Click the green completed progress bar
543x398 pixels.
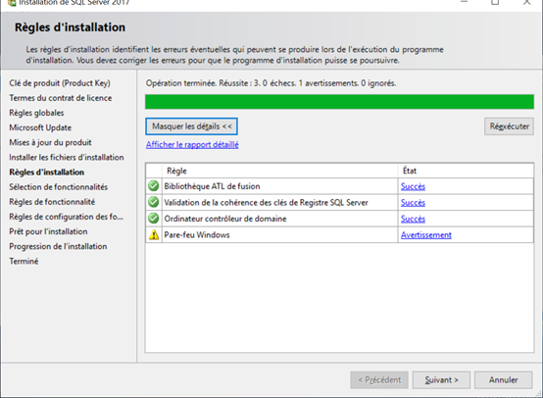339,102
